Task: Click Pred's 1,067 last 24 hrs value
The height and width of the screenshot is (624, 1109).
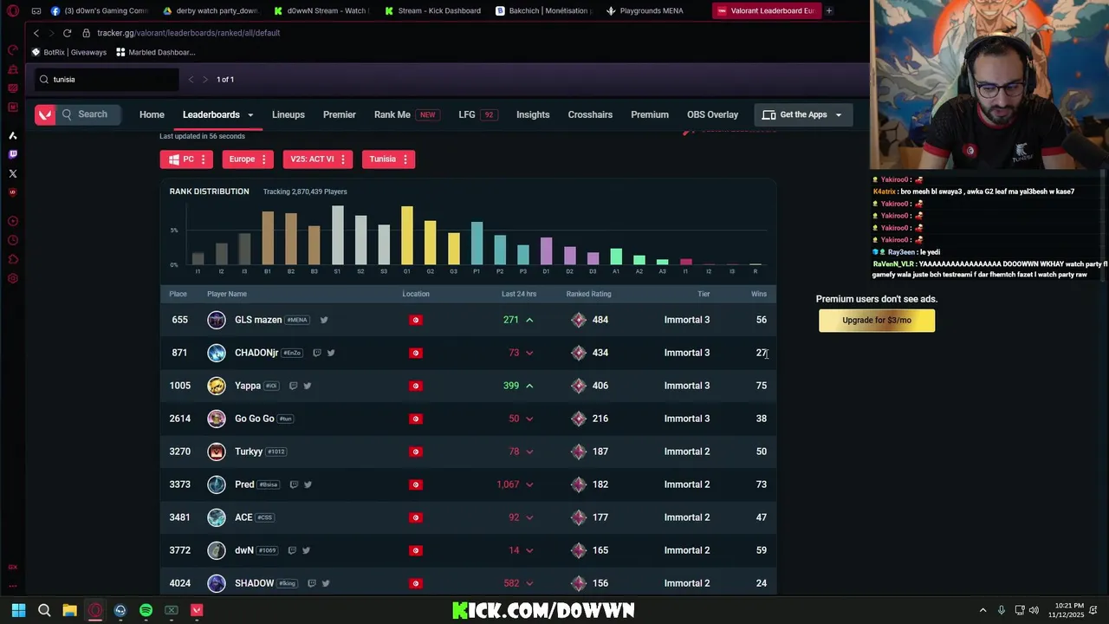Action: coord(508,484)
